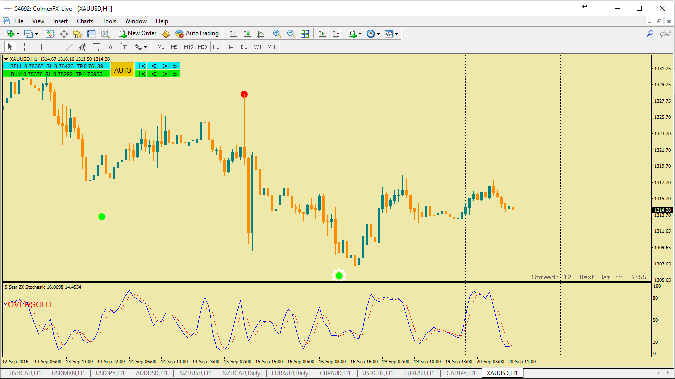Click the MetaTrader icon beside File menu
The width and height of the screenshot is (675, 379).
(6, 21)
